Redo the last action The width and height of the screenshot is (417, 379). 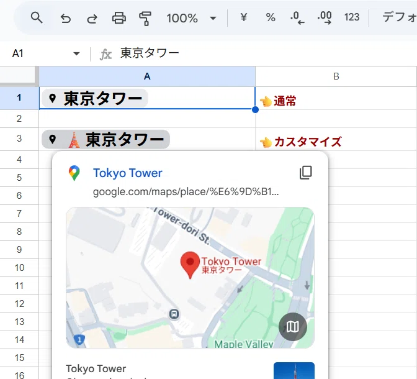point(92,19)
